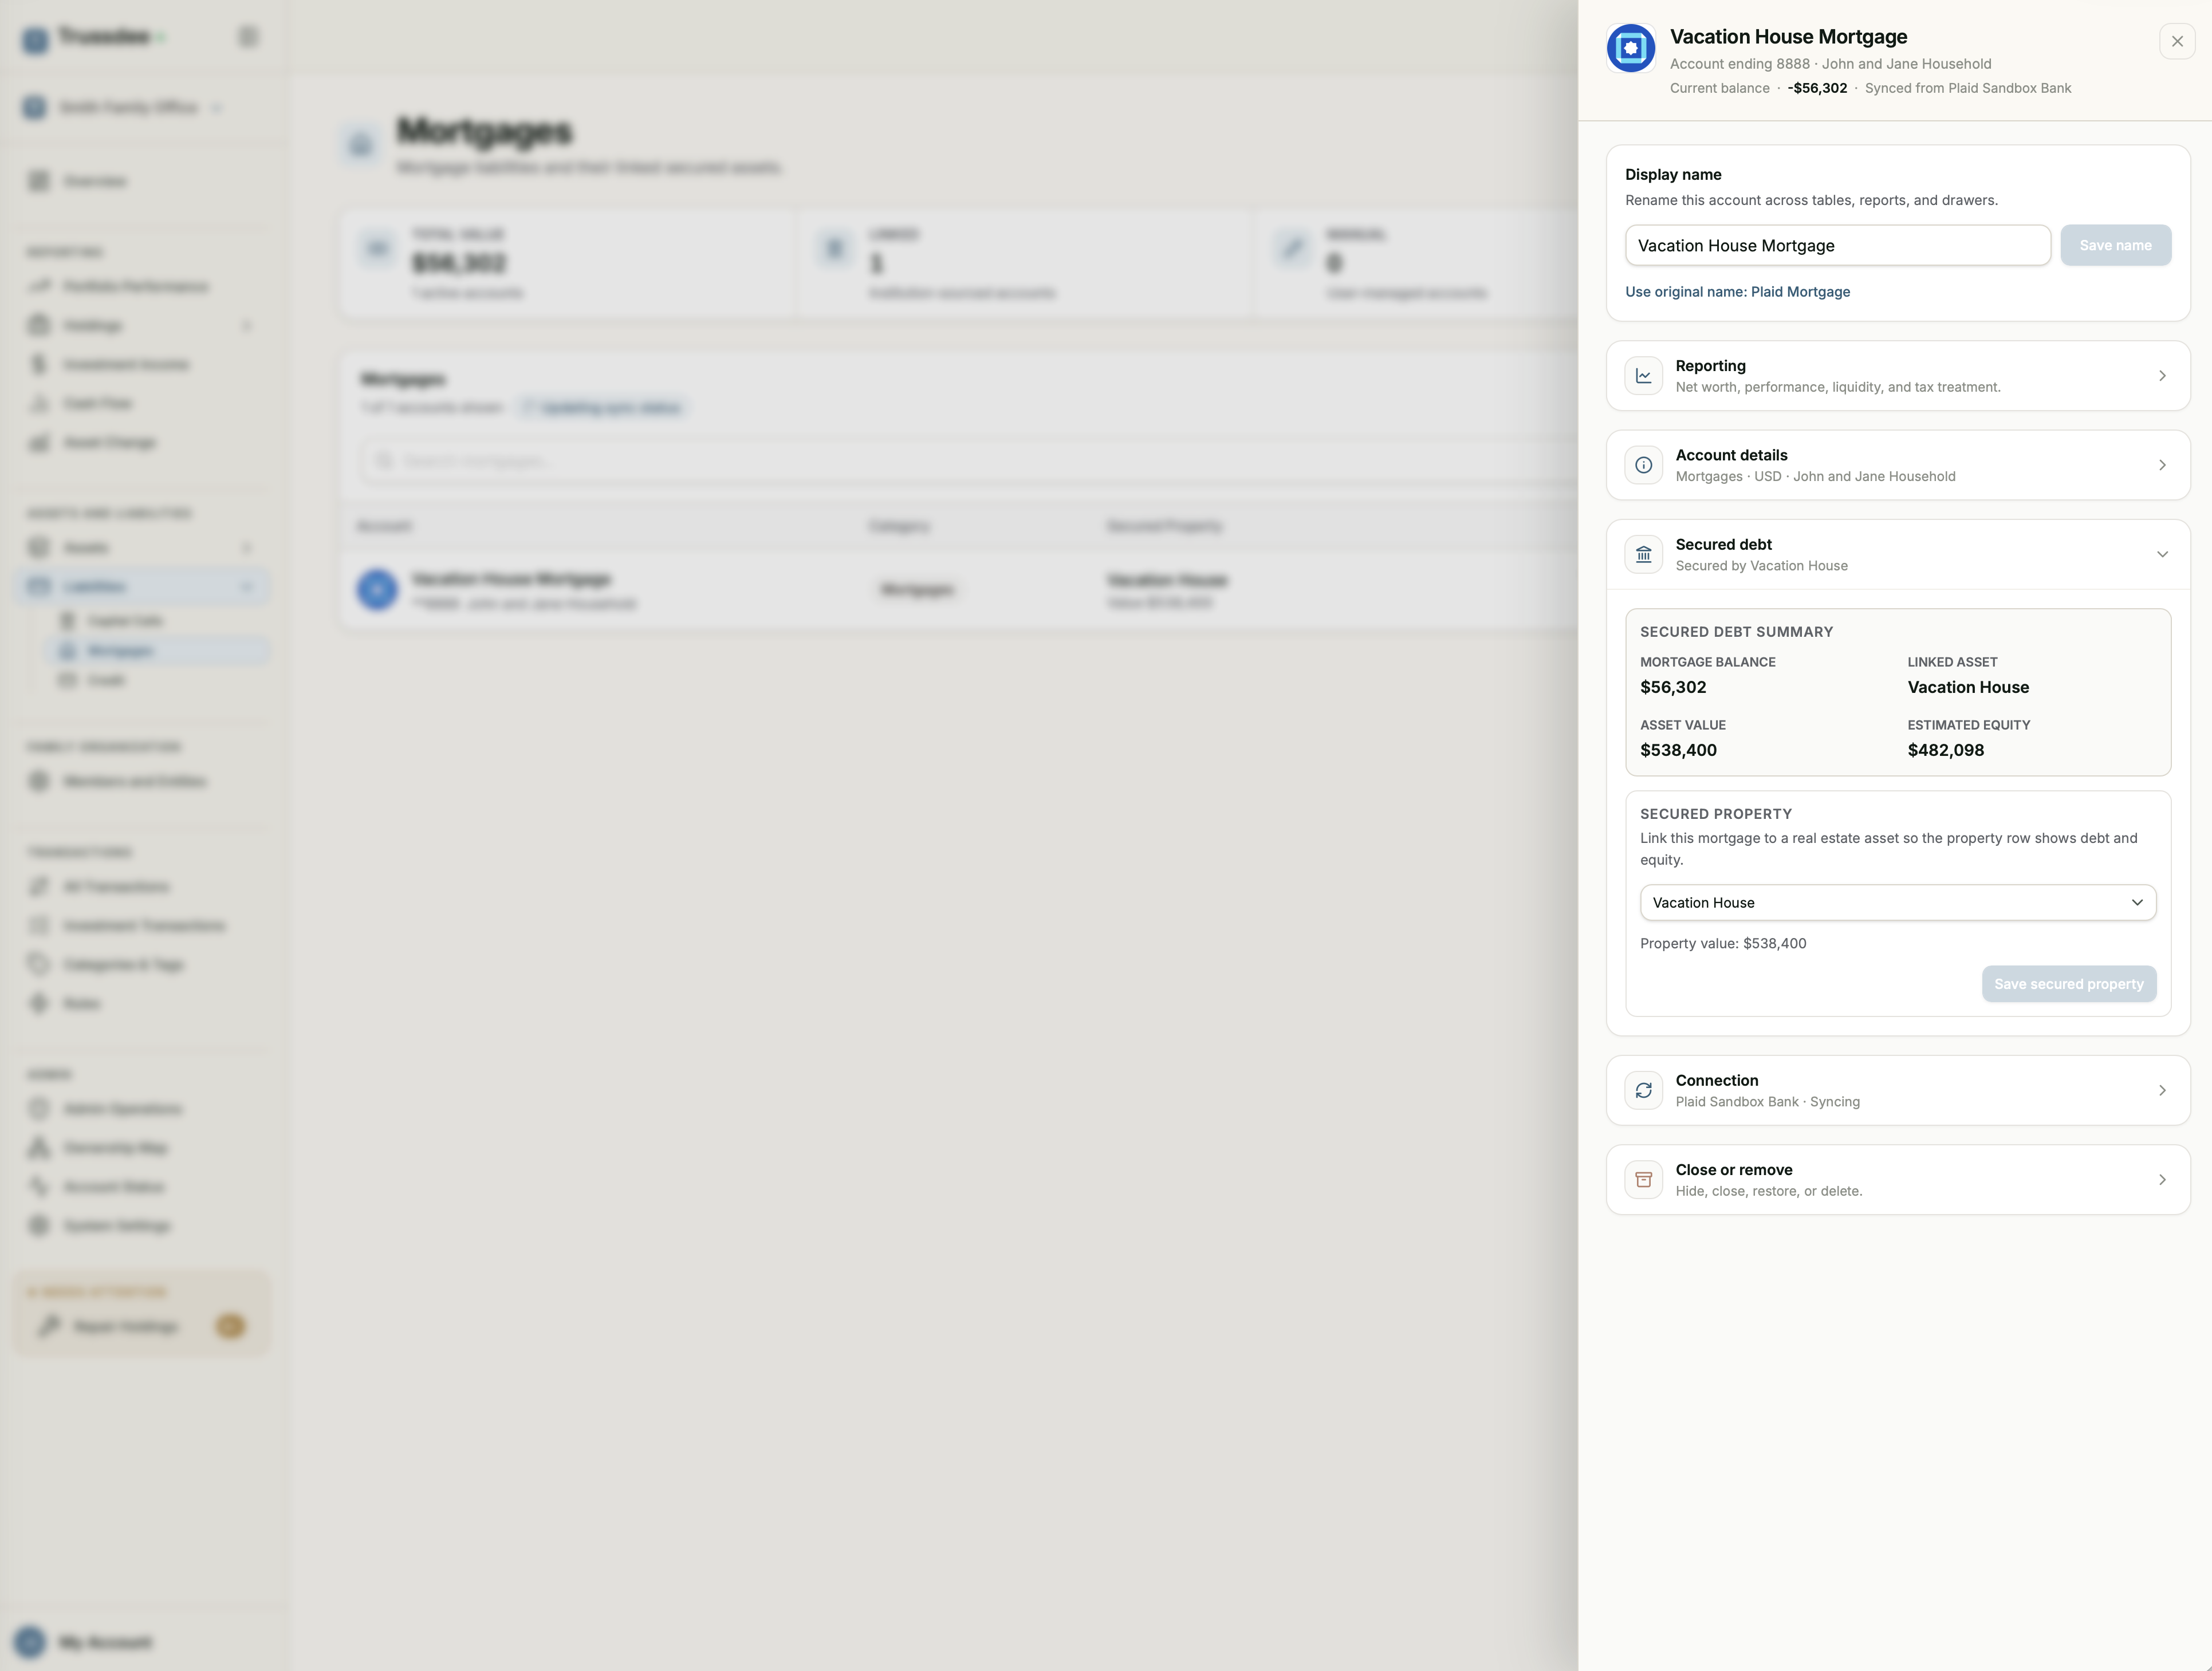
Task: Expand the Connection section chevron
Action: (x=2162, y=1090)
